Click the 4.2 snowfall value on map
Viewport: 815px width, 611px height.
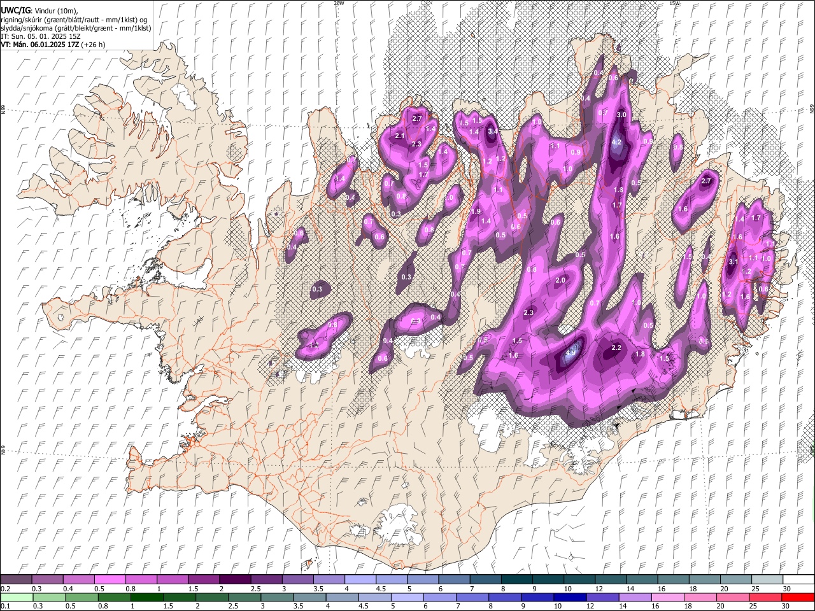616,142
